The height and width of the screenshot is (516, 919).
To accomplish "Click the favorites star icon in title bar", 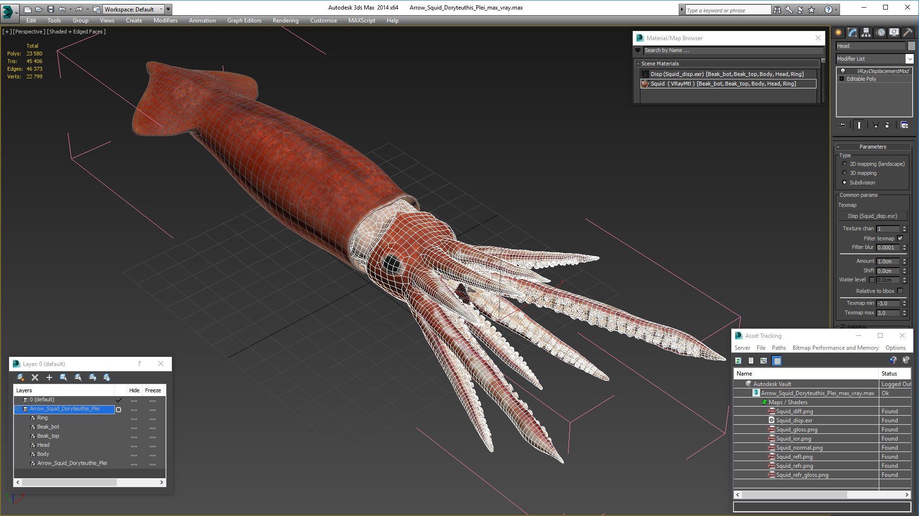I will tap(811, 10).
